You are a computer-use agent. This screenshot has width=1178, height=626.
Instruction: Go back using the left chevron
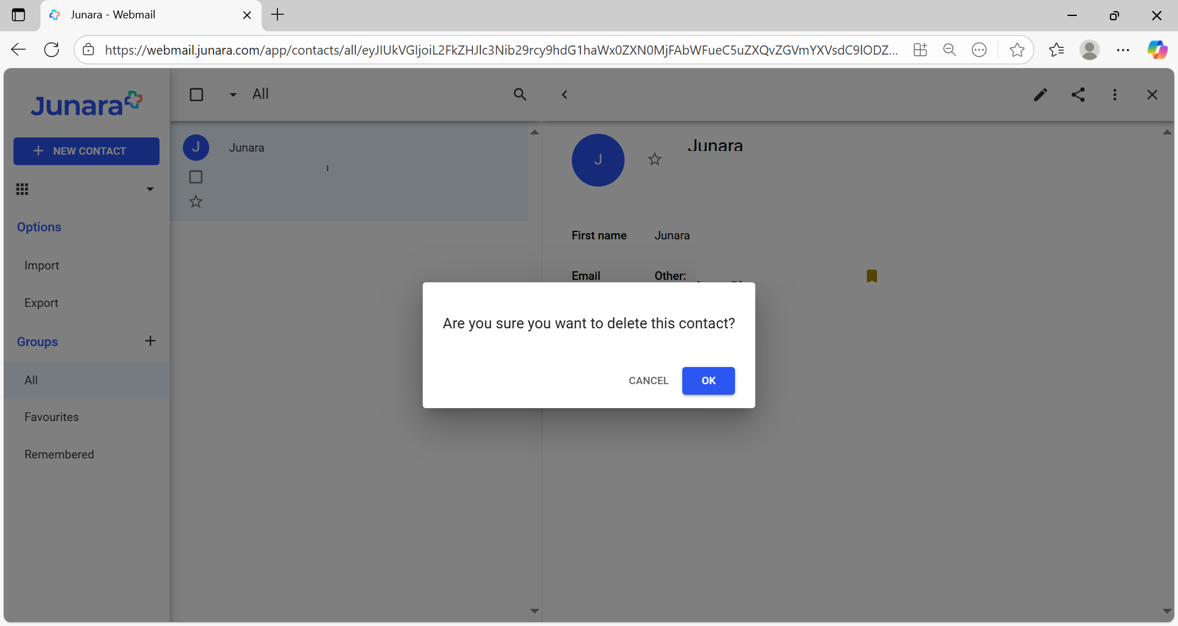click(x=564, y=95)
